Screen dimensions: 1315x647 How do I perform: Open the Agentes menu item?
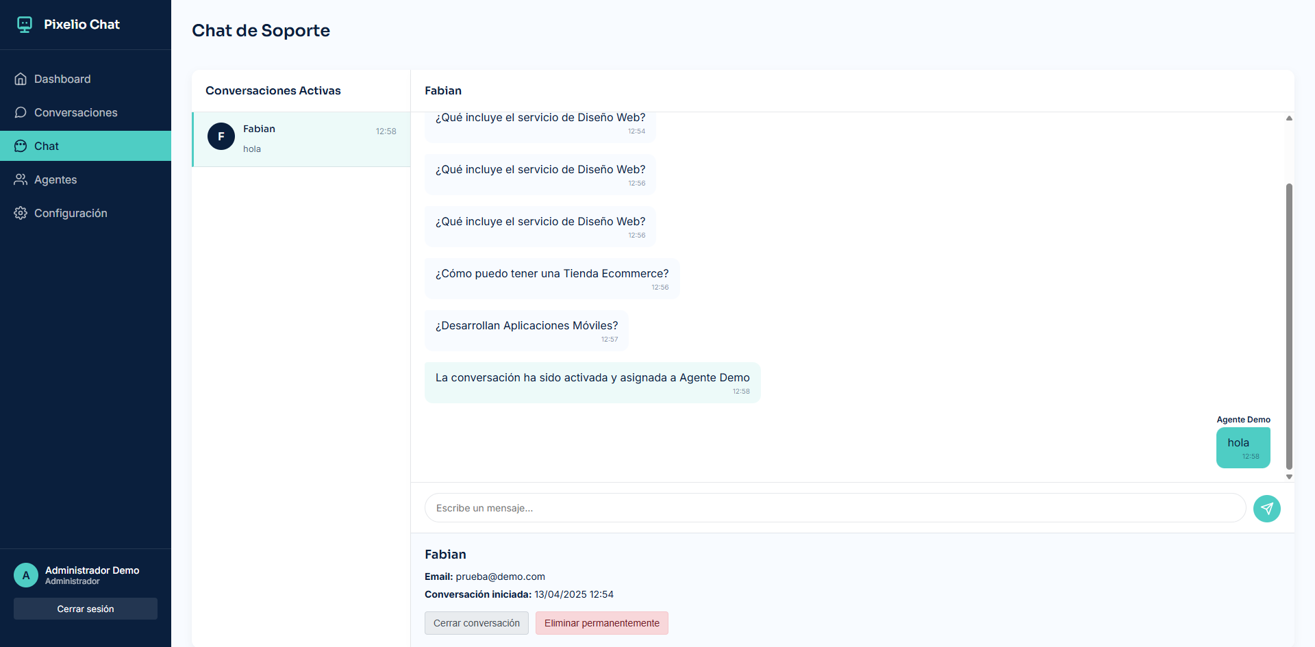tap(86, 179)
